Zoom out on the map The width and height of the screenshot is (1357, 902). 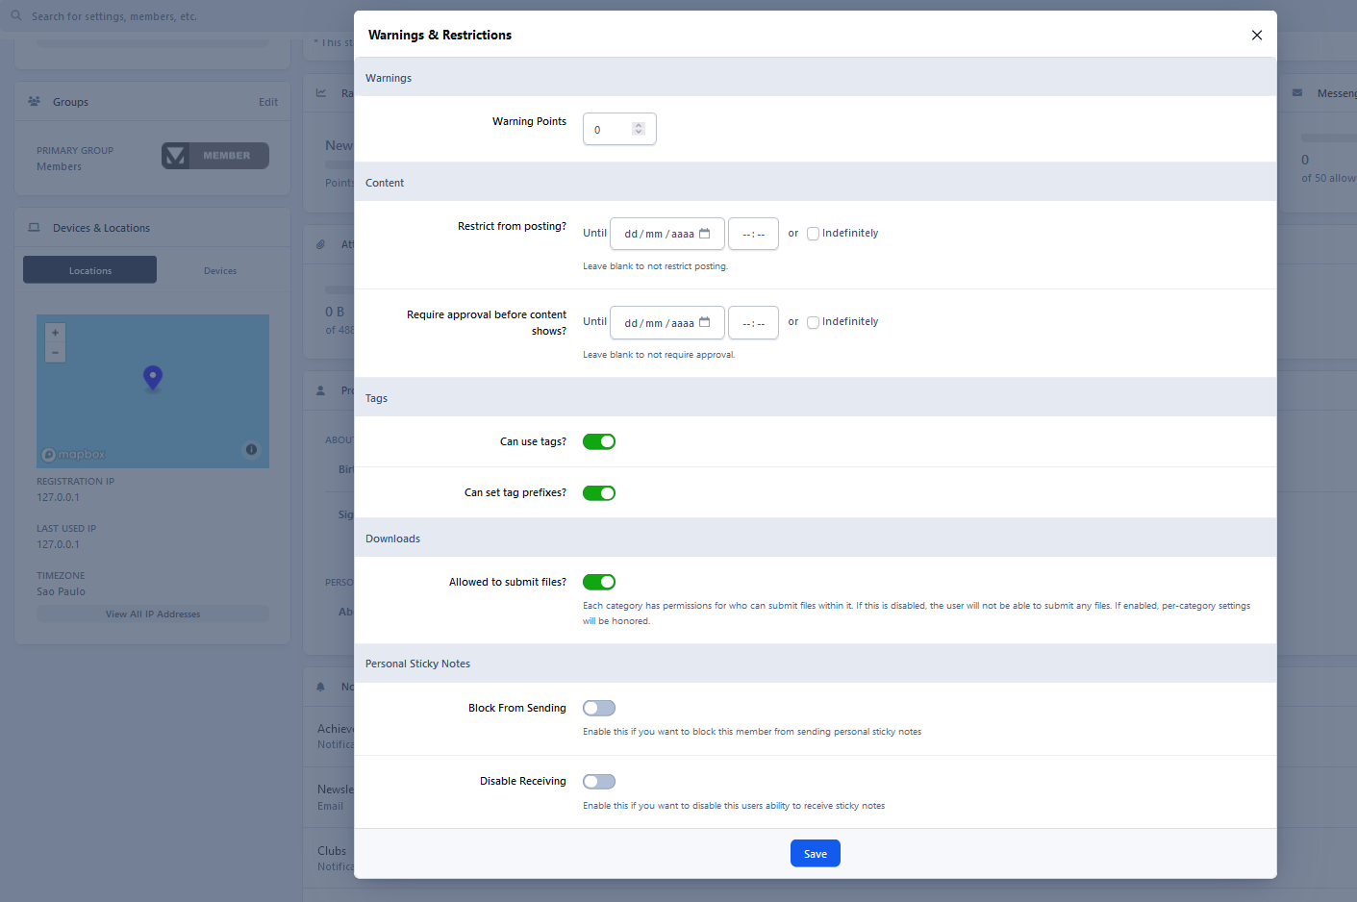pyautogui.click(x=55, y=353)
